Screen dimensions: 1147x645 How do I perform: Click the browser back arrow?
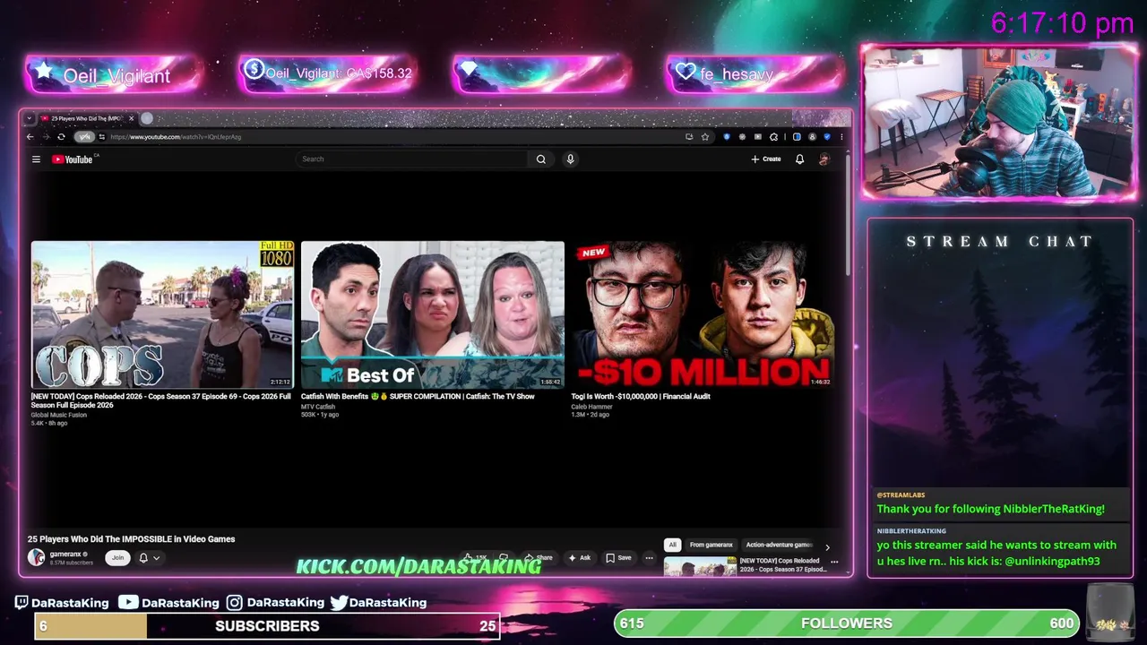30,137
